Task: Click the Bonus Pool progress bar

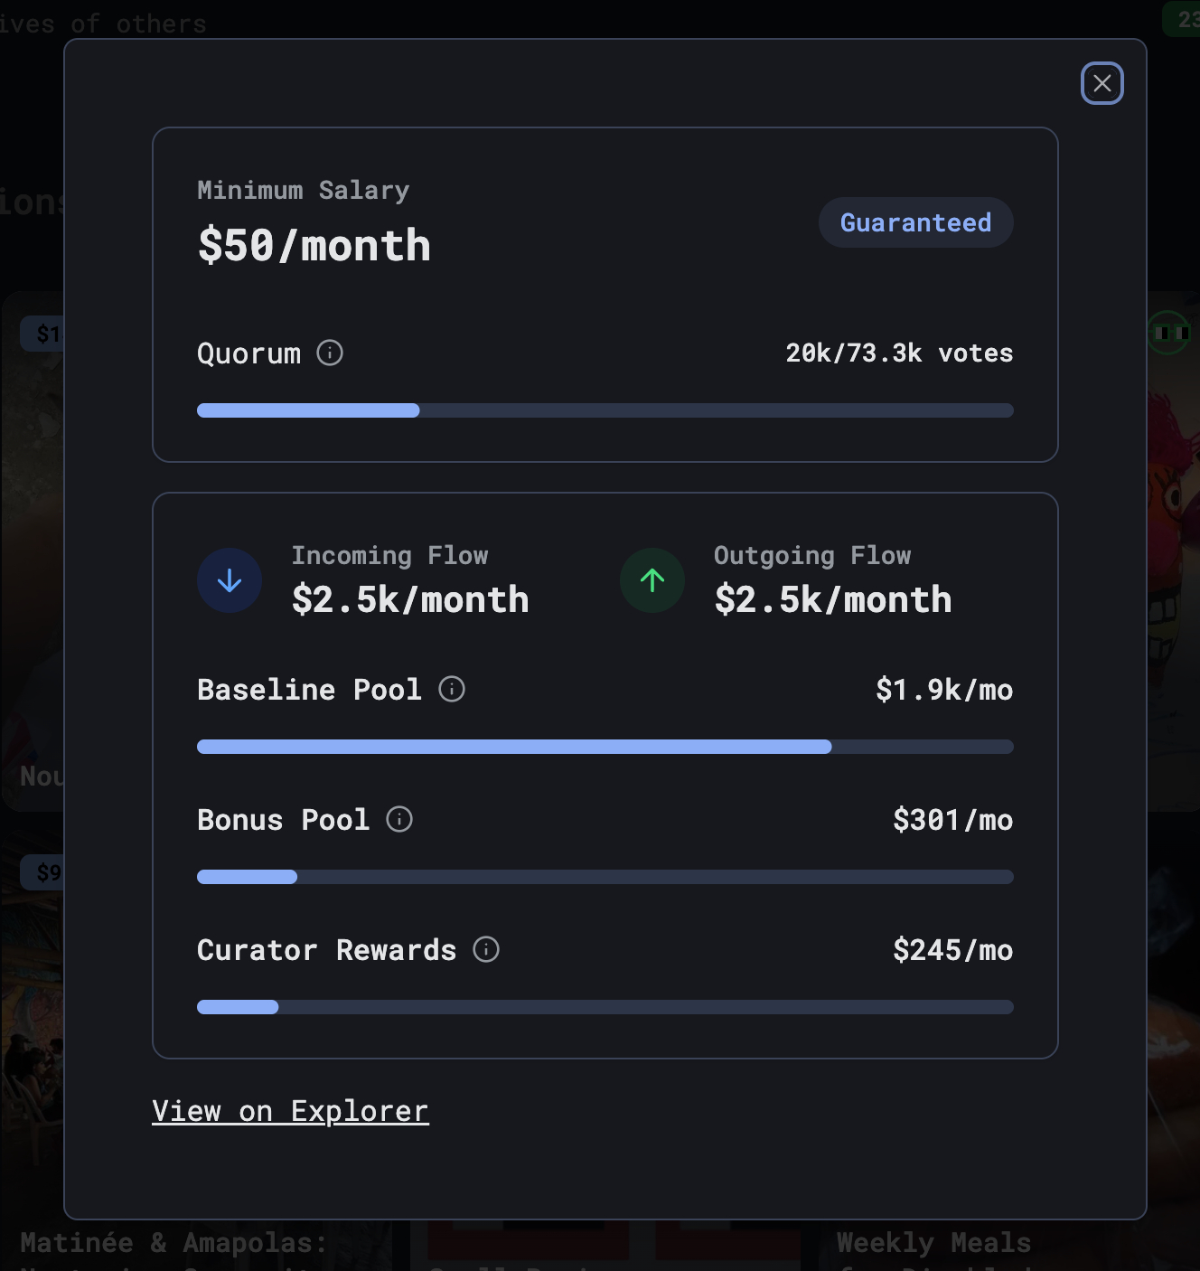Action: pyautogui.click(x=605, y=877)
